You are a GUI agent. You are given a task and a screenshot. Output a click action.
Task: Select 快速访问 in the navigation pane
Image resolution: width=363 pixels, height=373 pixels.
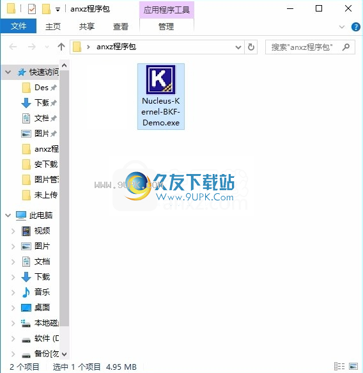44,72
